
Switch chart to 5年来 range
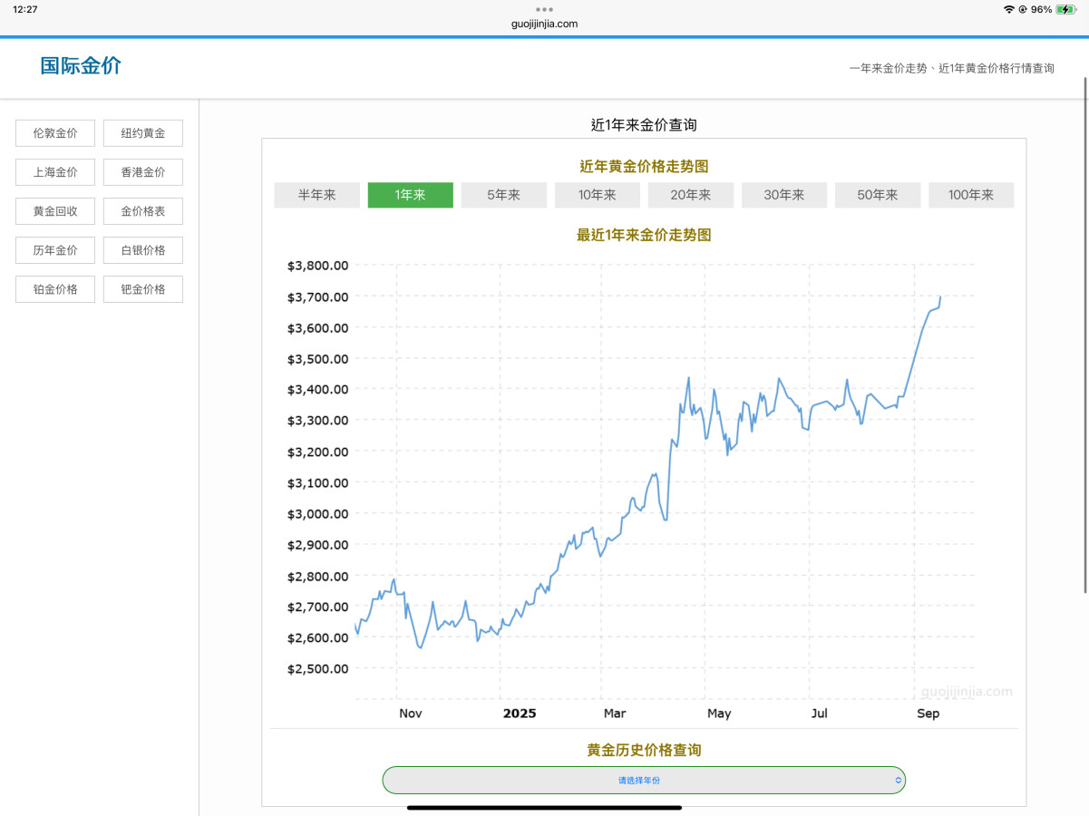click(x=503, y=195)
